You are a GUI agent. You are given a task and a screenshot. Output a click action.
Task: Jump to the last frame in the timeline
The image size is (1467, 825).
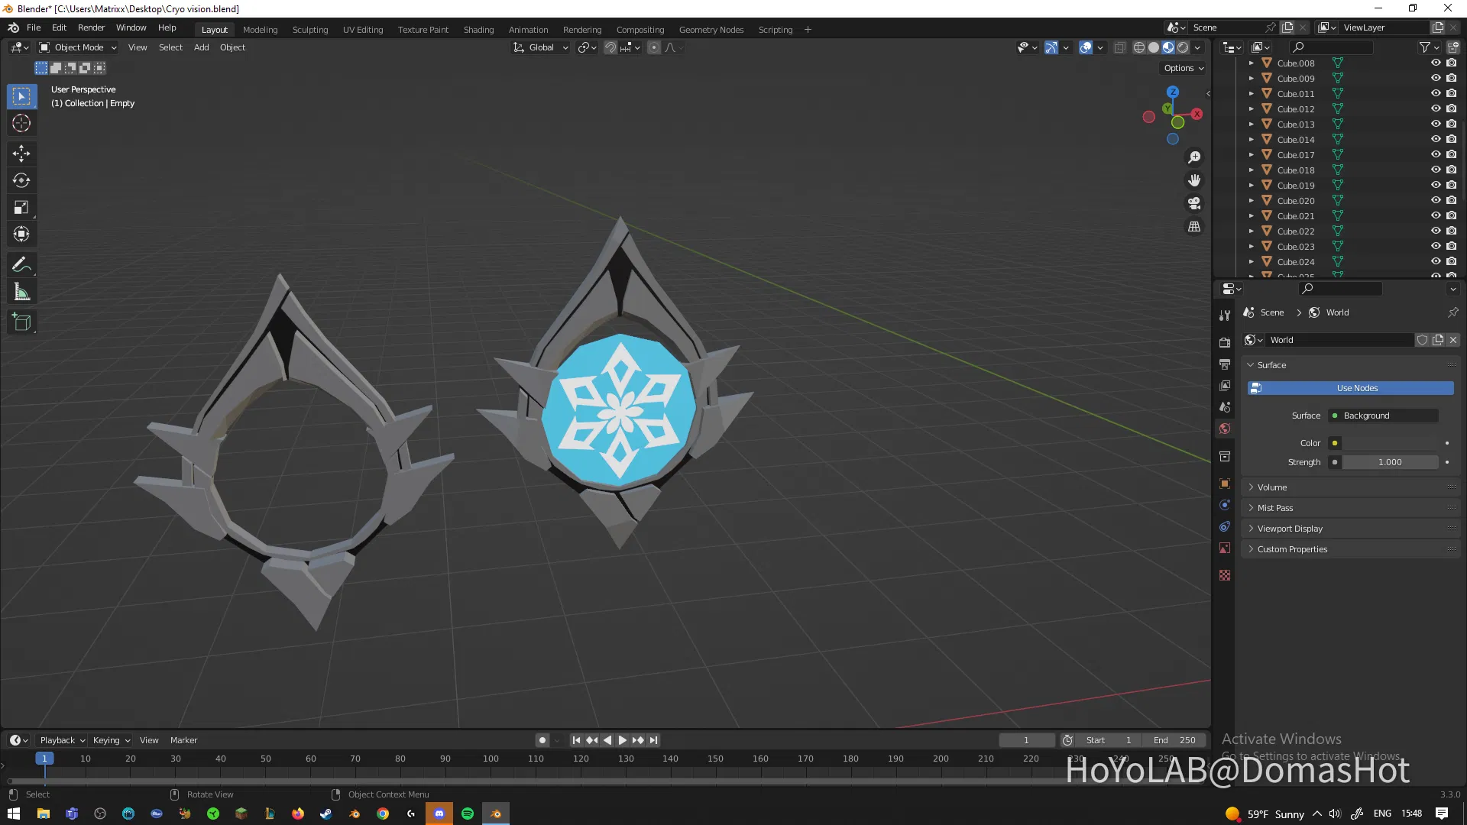point(653,739)
